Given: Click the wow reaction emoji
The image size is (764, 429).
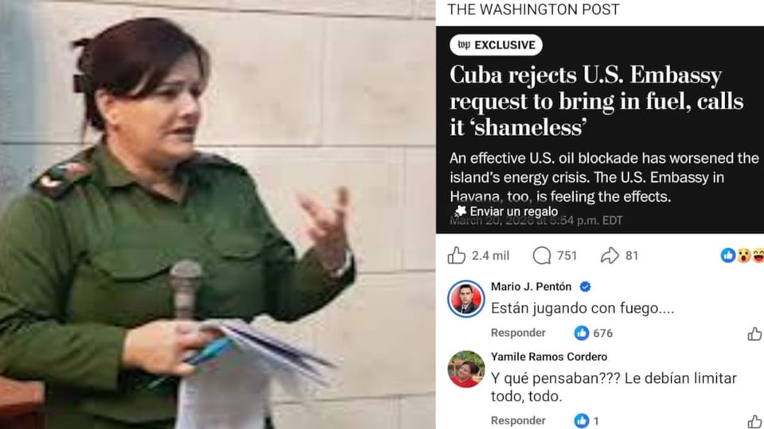Looking at the screenshot, I should click(x=743, y=255).
